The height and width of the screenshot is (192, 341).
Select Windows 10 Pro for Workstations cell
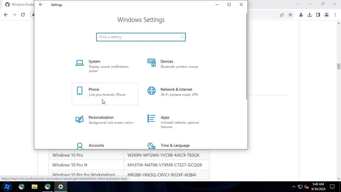[x=86, y=175]
